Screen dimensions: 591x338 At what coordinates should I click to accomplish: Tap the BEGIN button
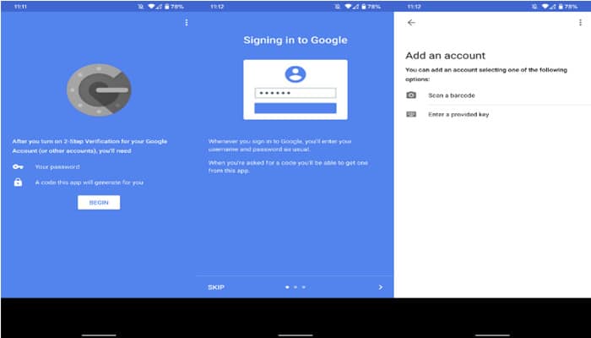[x=99, y=203]
